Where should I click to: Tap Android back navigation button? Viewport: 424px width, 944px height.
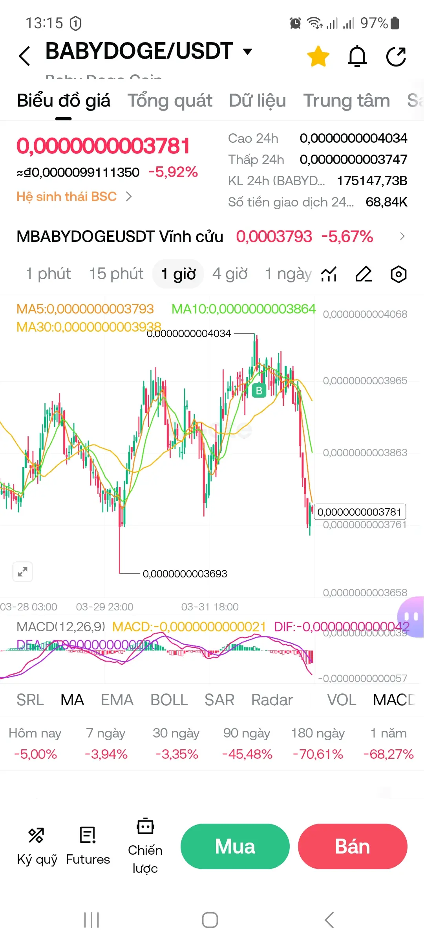click(x=329, y=920)
